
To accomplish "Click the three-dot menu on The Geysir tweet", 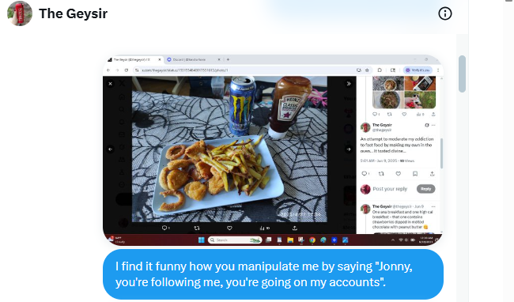I will 433,125.
